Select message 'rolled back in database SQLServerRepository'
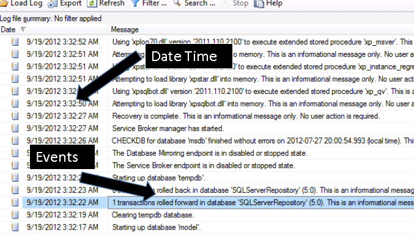Screen dimensions: 414x235 tap(262, 190)
